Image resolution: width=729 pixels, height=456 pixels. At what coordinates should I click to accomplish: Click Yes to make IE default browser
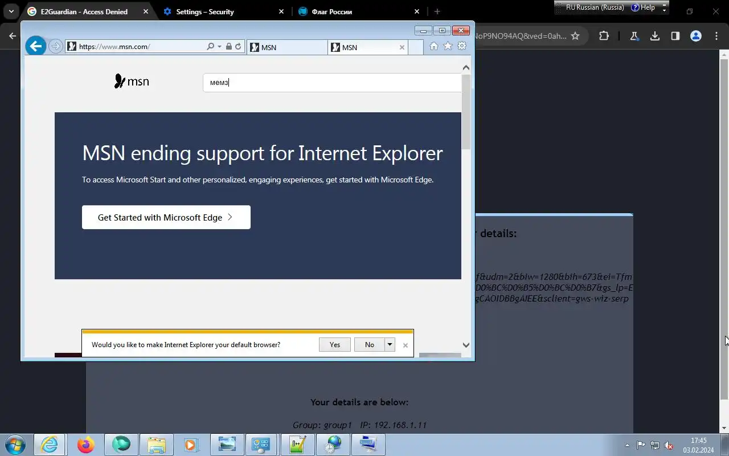(335, 344)
